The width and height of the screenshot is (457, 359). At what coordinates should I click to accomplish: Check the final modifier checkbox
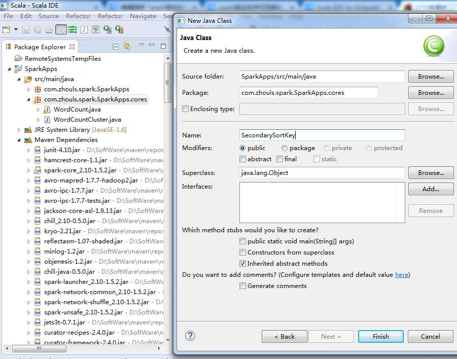(279, 159)
